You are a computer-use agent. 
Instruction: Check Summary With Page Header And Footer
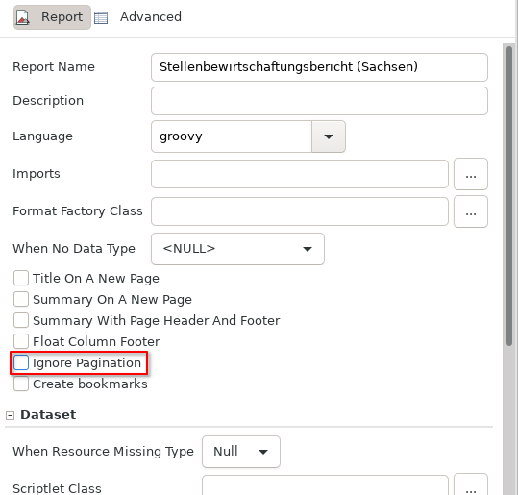(x=21, y=320)
